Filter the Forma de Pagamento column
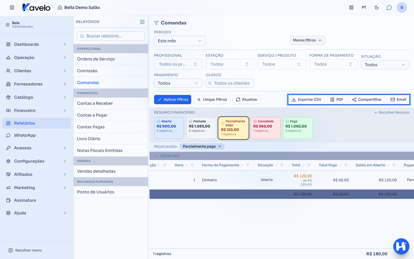 point(248,165)
